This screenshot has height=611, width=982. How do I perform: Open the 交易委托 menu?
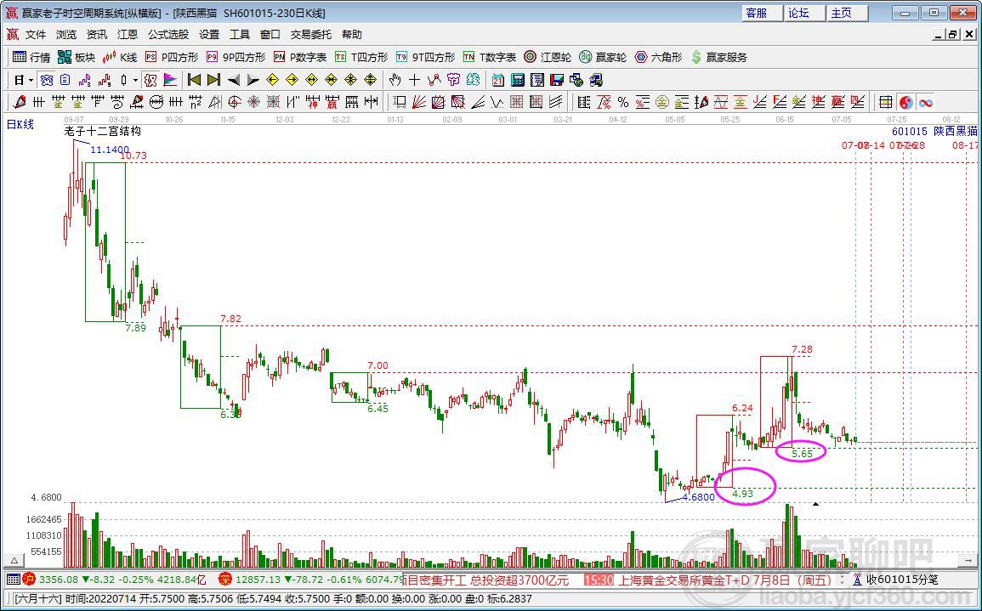point(310,35)
